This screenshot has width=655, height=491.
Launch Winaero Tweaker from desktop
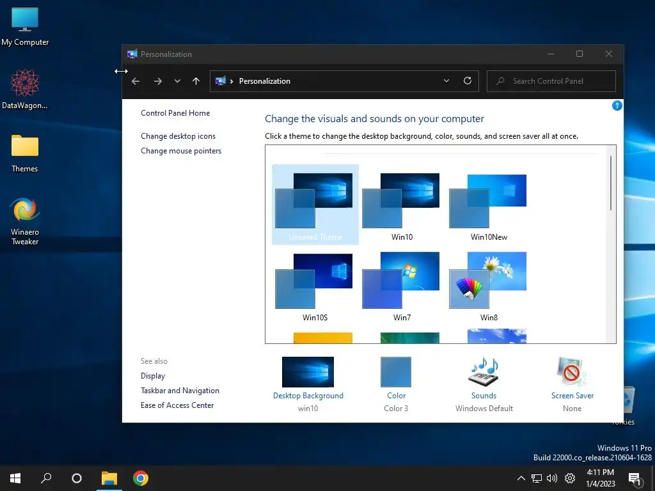click(25, 221)
